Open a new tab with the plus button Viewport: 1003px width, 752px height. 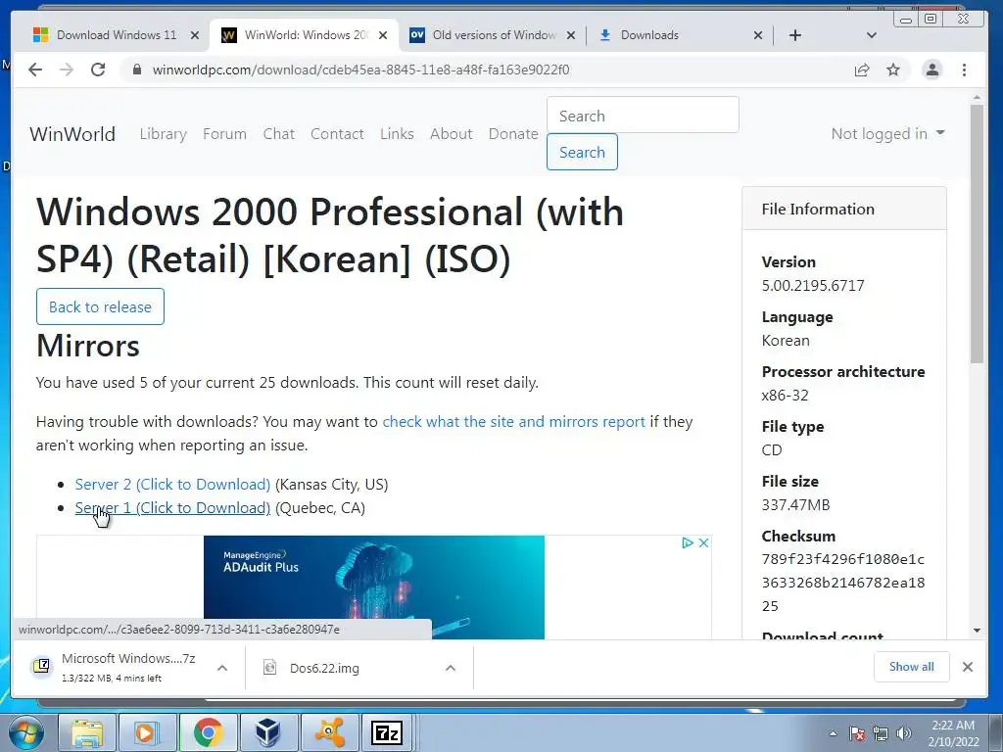795,35
